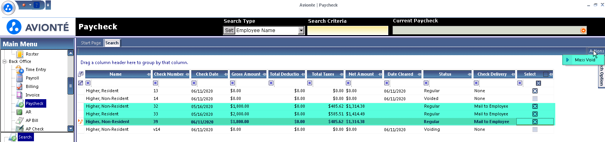Click the Main Menu scrollbar thumb

tap(71, 86)
